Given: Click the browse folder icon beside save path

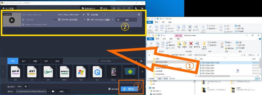Looking at the screenshot, I should click(53, 91).
